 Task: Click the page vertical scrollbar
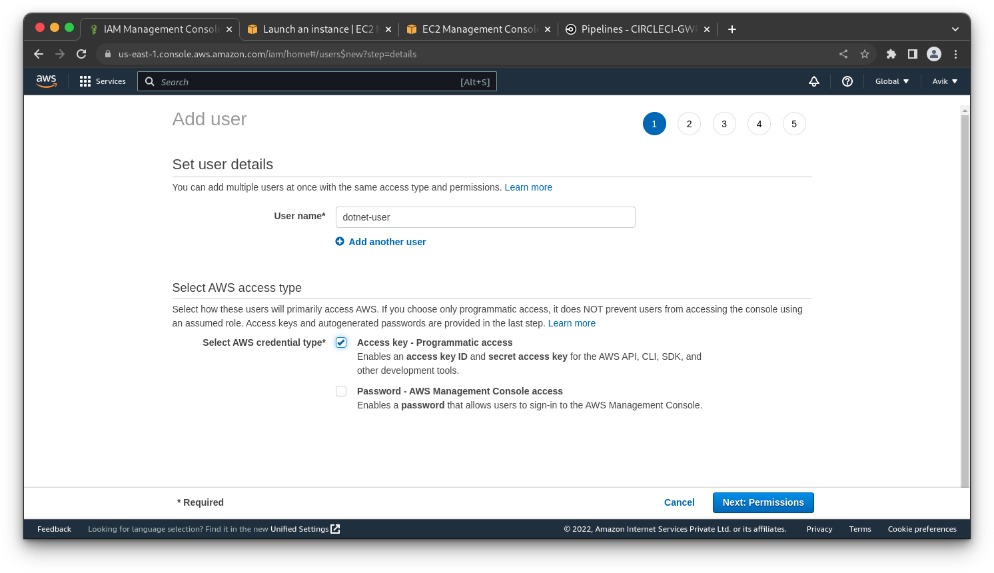pyautogui.click(x=965, y=296)
